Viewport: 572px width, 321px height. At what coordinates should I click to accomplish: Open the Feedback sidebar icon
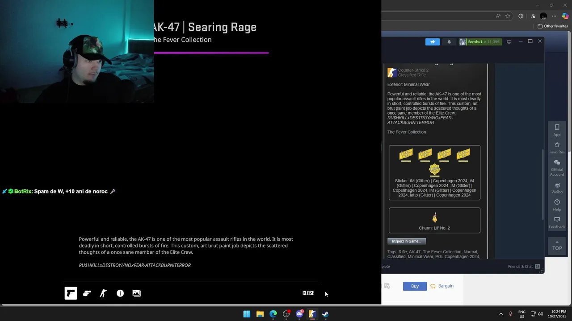tap(557, 222)
